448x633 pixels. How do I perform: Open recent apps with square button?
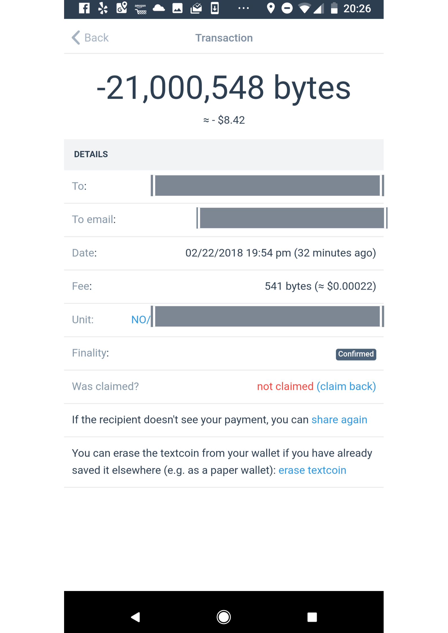312,617
